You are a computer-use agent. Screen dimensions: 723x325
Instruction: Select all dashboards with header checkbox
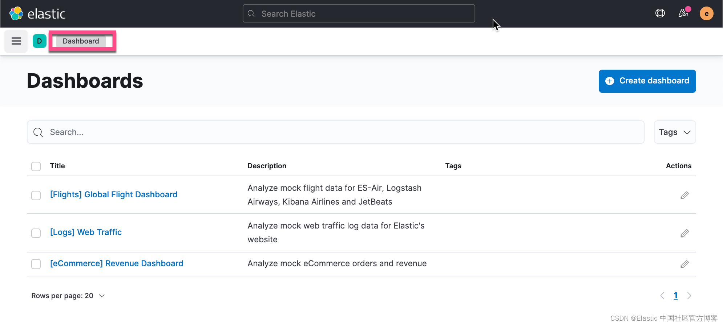pos(36,166)
